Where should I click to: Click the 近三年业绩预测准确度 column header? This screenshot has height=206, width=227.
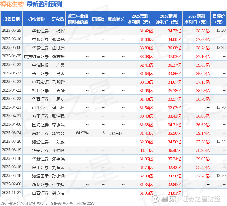pos(78,19)
